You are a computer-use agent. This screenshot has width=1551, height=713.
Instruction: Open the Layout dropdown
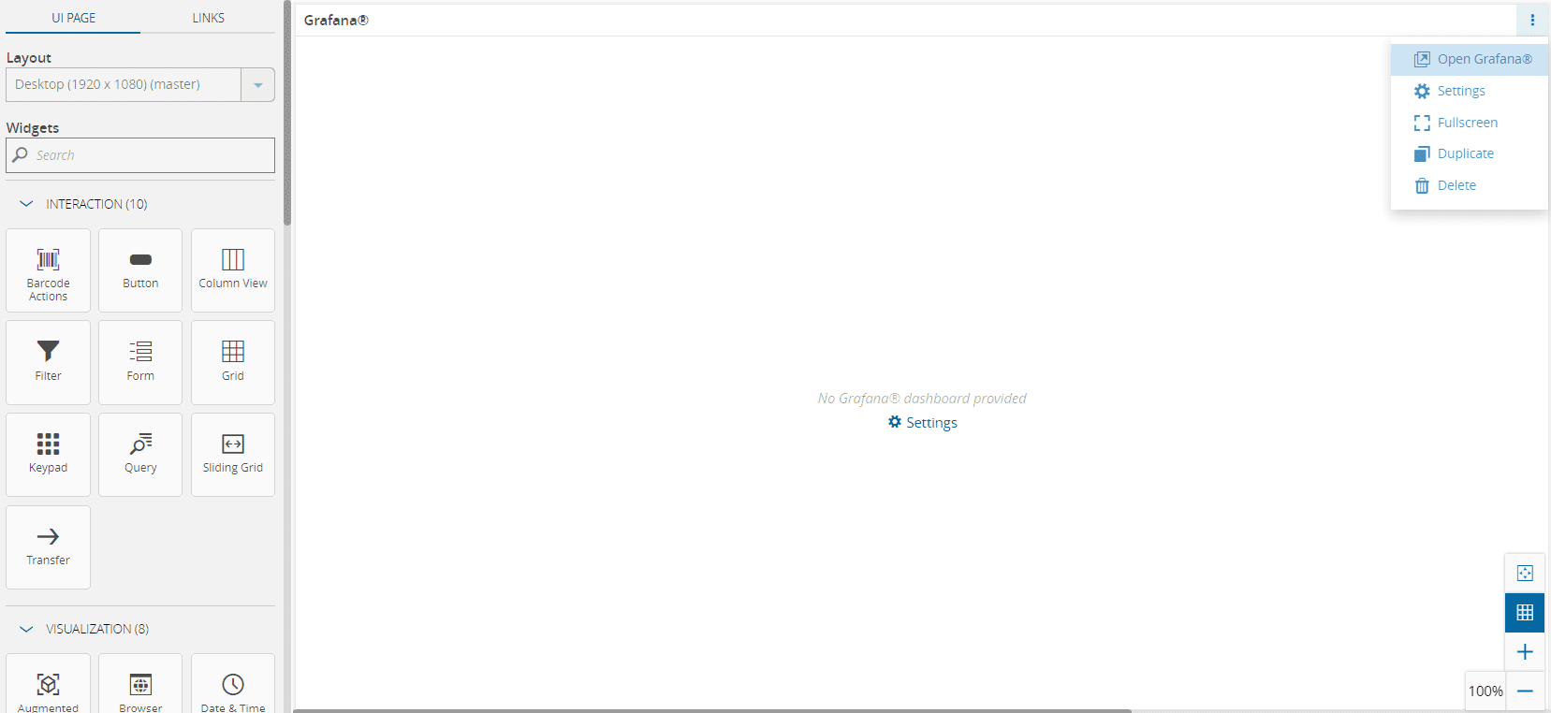[140, 84]
